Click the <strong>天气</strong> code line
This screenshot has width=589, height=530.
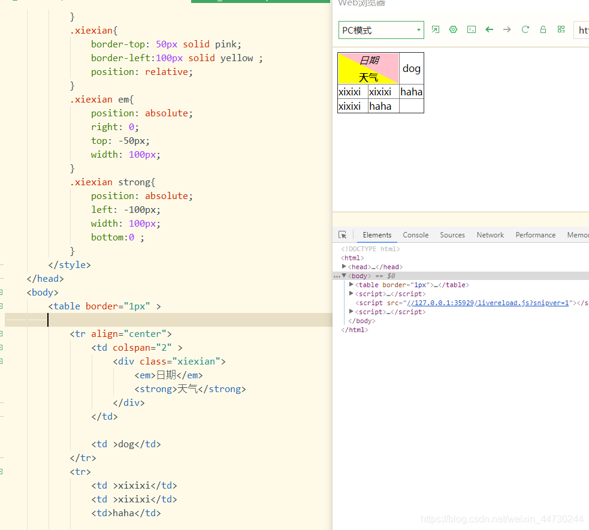[190, 389]
